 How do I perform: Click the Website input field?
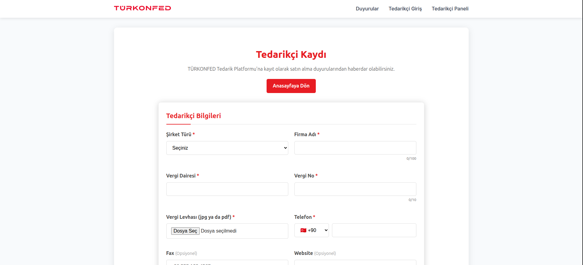point(355,263)
